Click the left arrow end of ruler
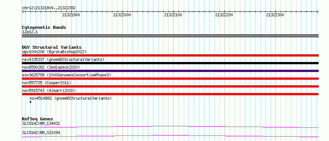 tap(23, 11)
